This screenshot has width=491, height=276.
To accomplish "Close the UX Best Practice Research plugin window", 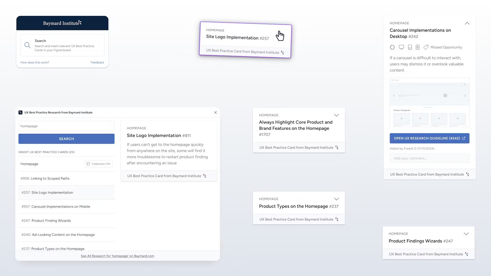I will coord(215,112).
